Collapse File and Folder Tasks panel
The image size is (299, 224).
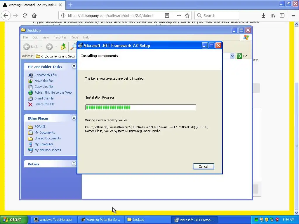(x=74, y=66)
